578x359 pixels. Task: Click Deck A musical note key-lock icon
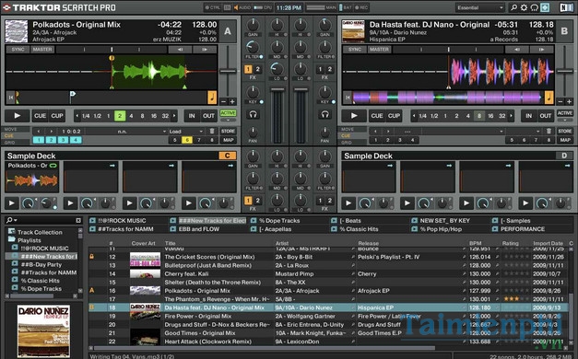click(212, 98)
